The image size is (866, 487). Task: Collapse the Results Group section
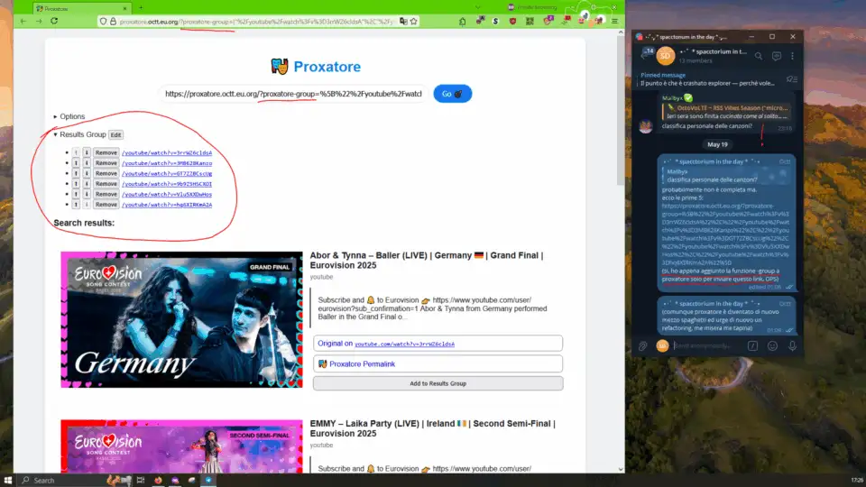pyautogui.click(x=79, y=134)
